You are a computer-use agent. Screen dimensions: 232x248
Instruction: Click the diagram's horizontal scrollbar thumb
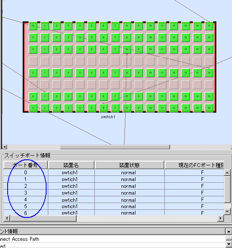click(x=115, y=147)
